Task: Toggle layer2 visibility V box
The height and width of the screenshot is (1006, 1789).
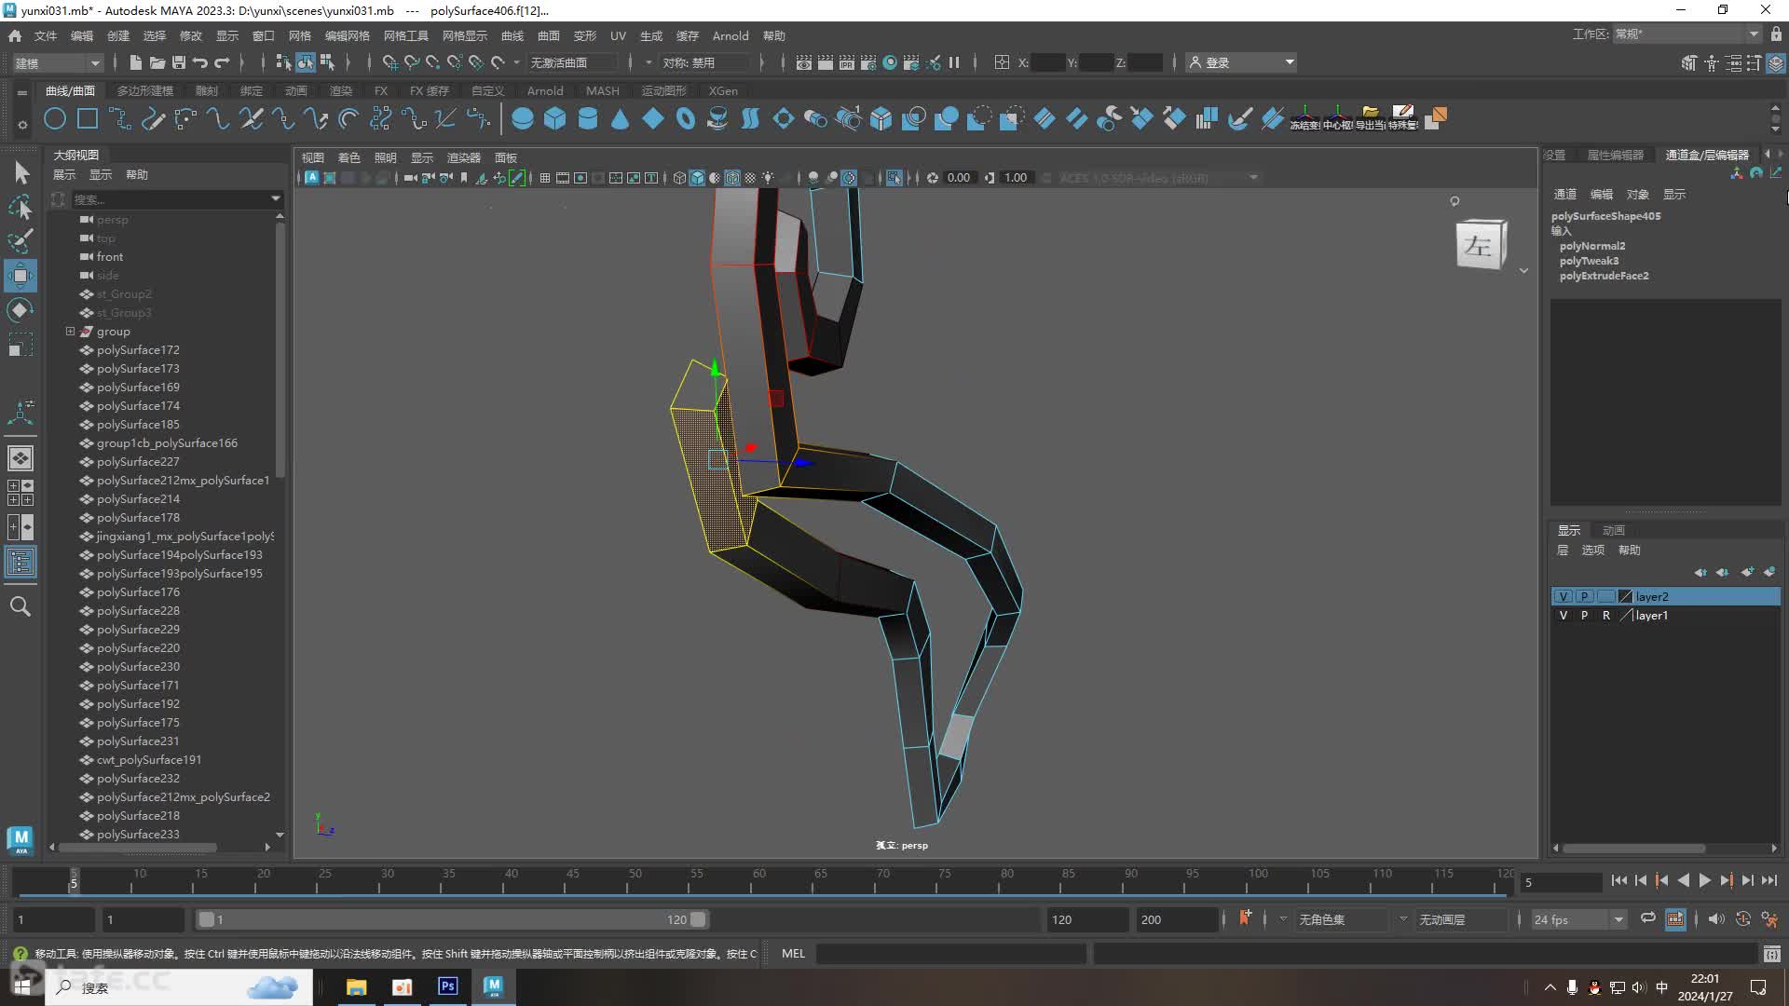Action: [1564, 596]
